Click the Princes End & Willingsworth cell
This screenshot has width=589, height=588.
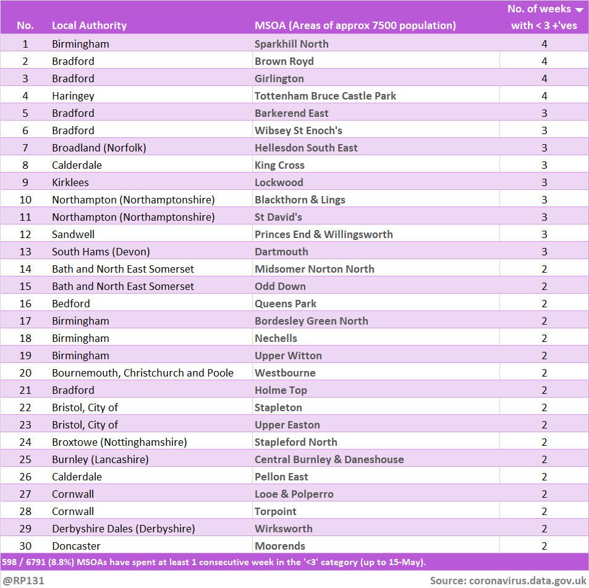(323, 234)
